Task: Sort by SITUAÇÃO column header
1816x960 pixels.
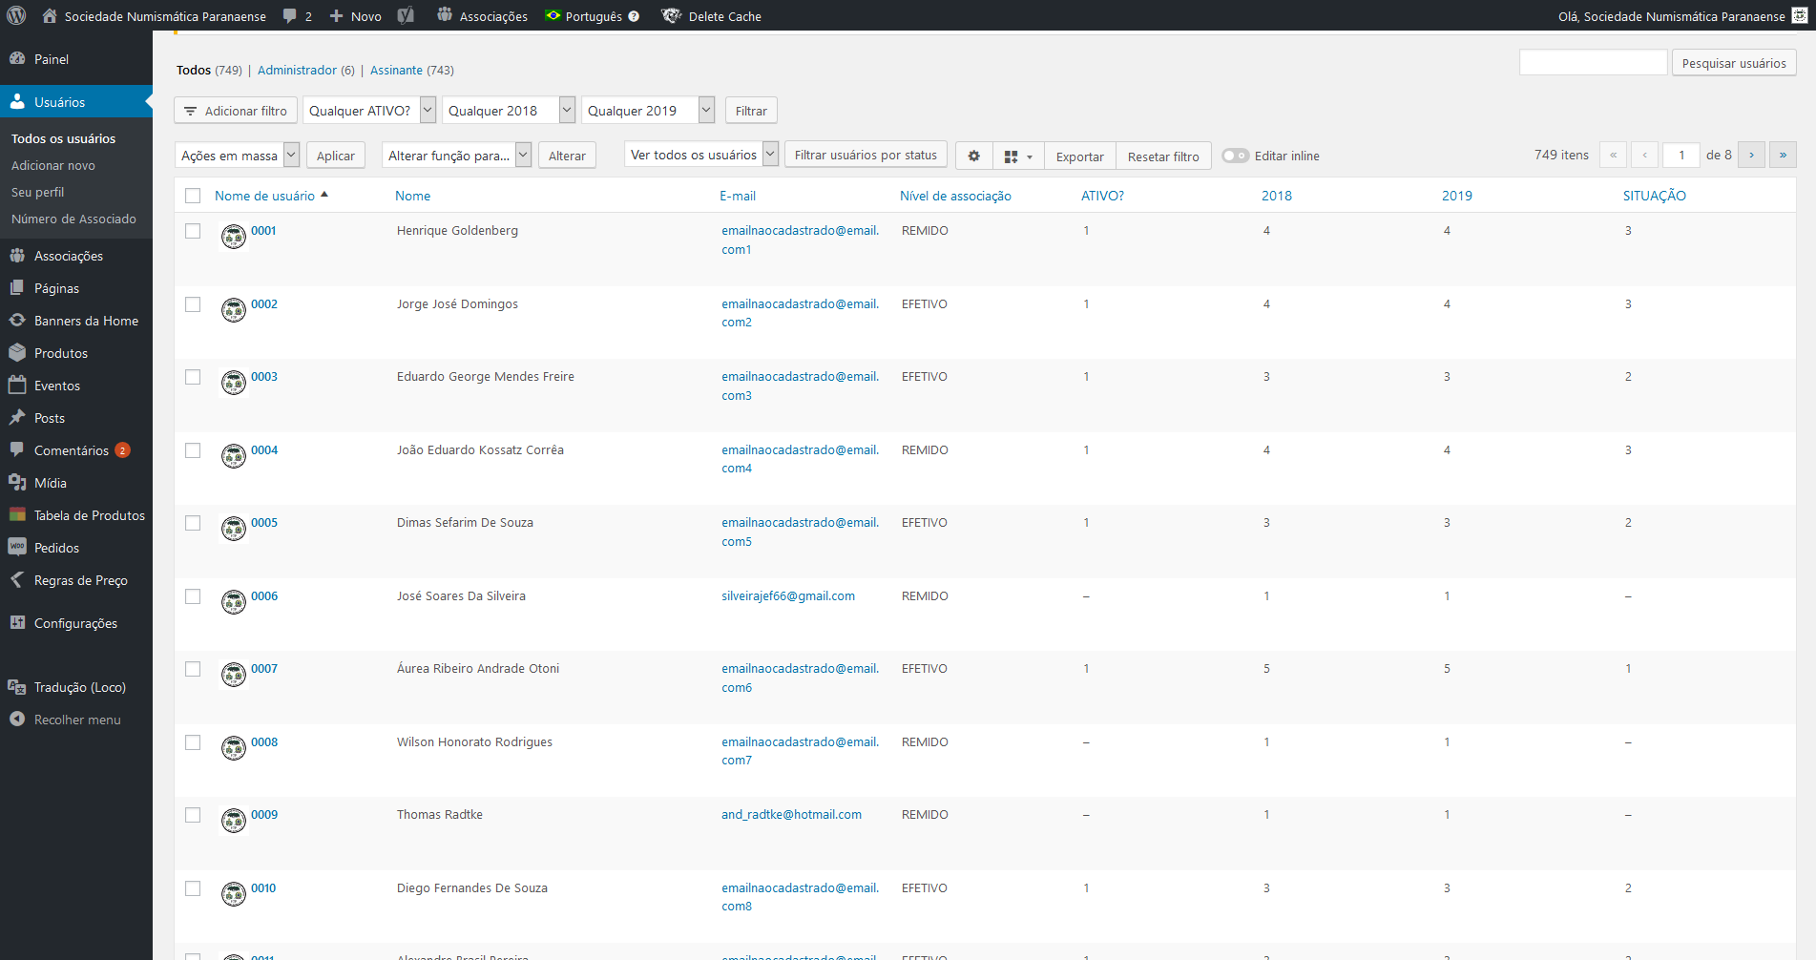Action: 1655,196
